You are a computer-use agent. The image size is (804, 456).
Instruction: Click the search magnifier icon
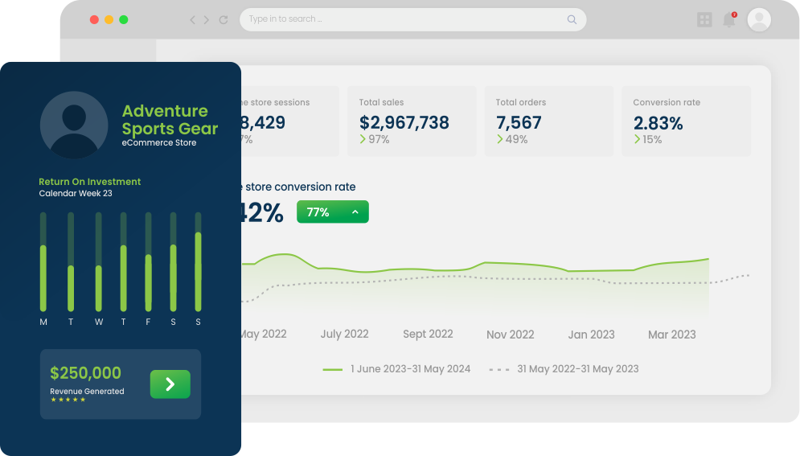point(572,20)
